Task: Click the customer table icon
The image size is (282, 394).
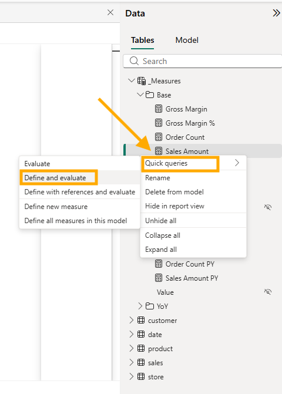Action: pos(141,320)
